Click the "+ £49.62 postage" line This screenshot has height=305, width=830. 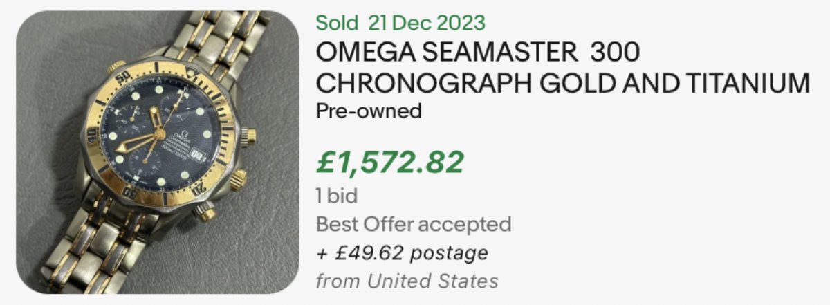(x=402, y=252)
